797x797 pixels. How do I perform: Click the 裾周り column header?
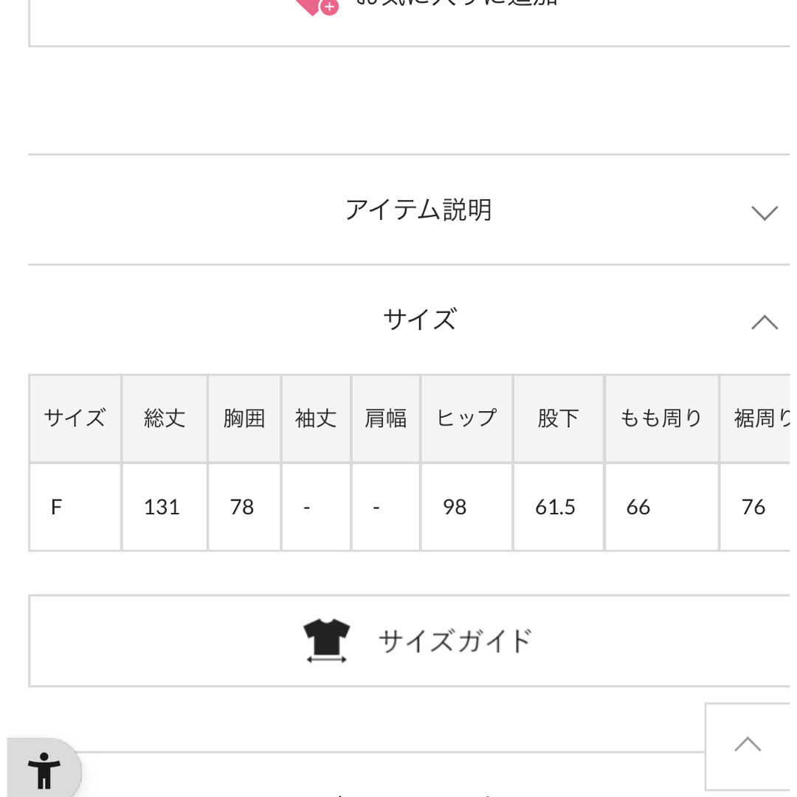[756, 419]
